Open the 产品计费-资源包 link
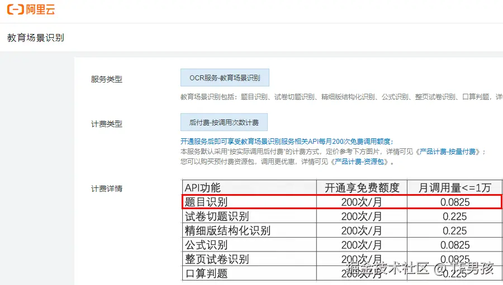The height and width of the screenshot is (285, 503). point(359,161)
